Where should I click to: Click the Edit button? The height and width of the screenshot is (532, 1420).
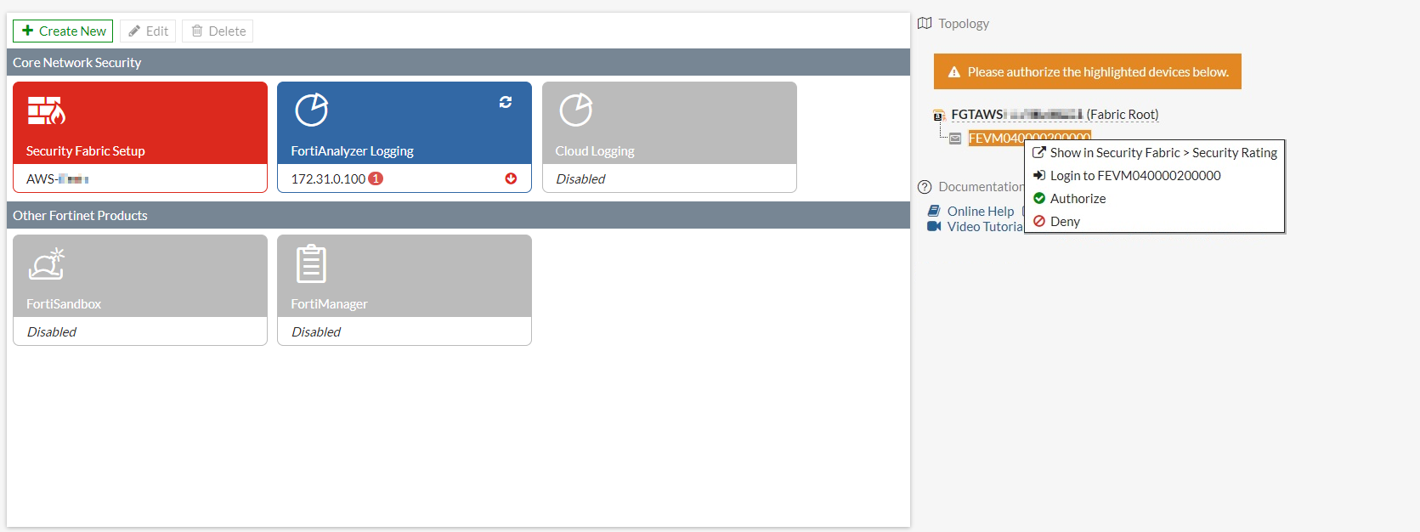(148, 31)
